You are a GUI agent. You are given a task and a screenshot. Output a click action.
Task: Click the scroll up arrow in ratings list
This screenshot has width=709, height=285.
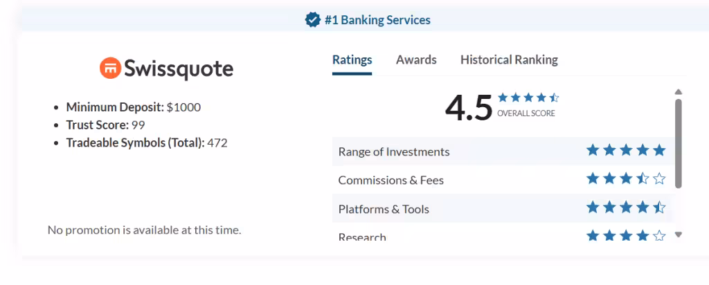pos(679,92)
